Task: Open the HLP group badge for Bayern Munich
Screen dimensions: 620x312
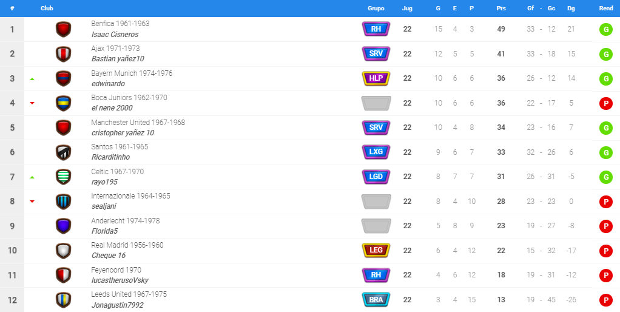Action: pyautogui.click(x=376, y=78)
